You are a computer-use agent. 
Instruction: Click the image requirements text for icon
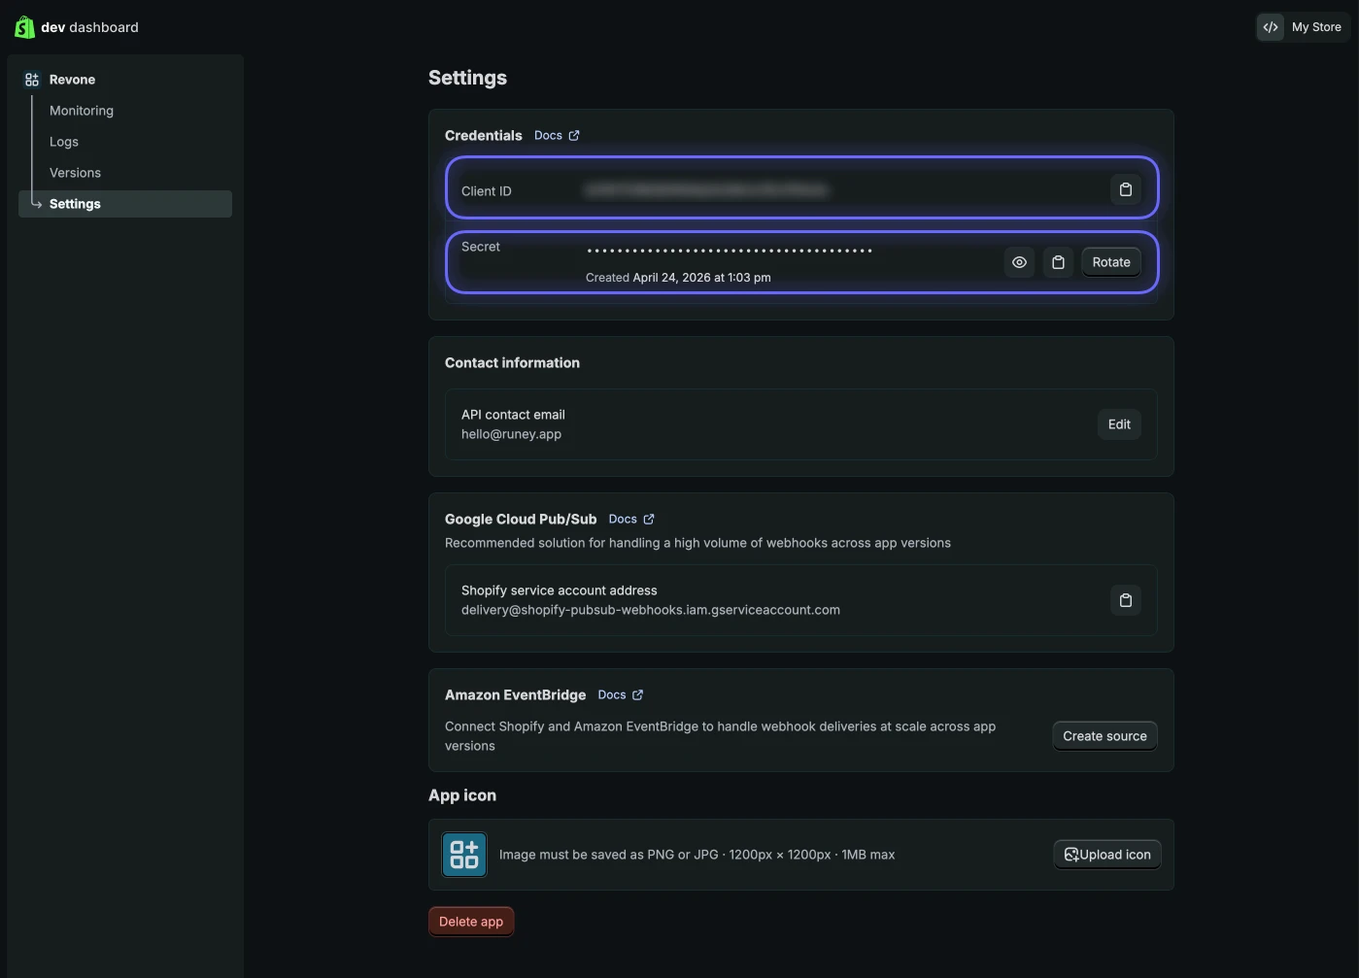(697, 855)
